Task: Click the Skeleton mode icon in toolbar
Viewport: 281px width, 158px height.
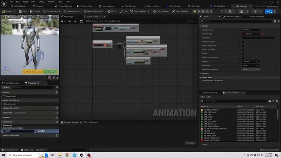Action: point(230,11)
